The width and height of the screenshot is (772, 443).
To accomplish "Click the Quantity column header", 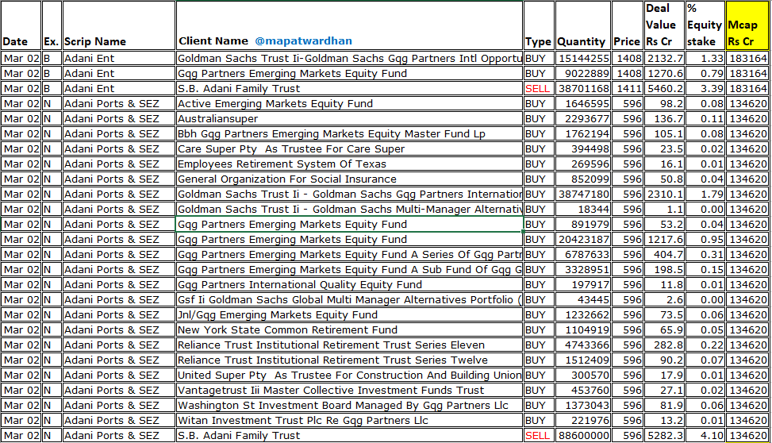I will pos(583,25).
